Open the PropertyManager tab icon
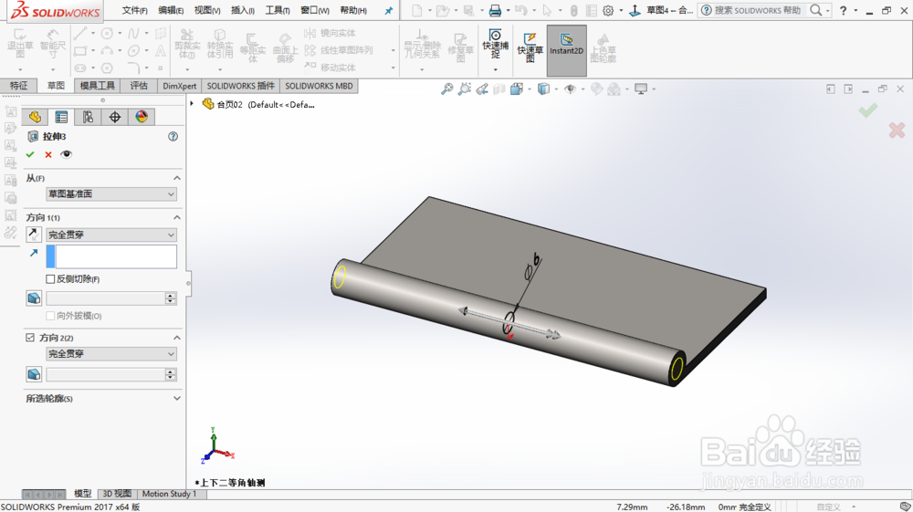 pyautogui.click(x=61, y=117)
